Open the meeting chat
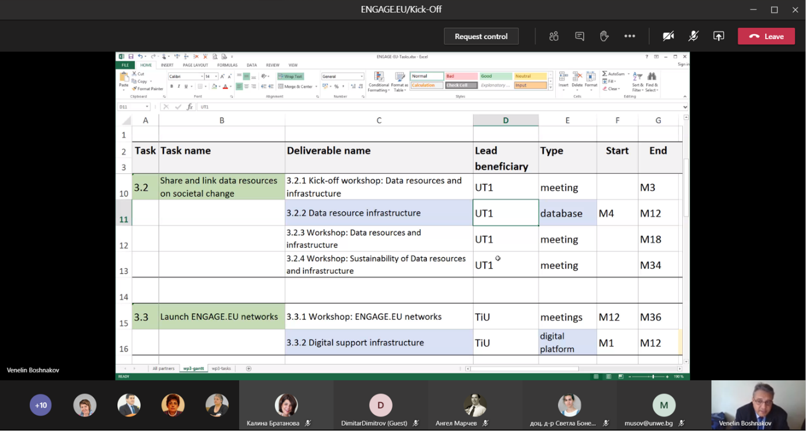This screenshot has width=806, height=431. pyautogui.click(x=579, y=36)
